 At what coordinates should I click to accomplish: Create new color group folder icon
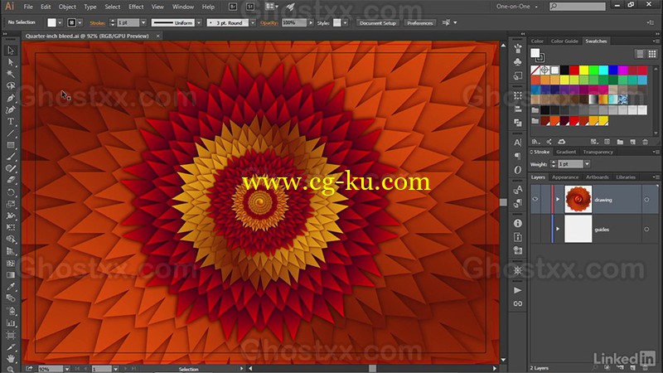pyautogui.click(x=620, y=142)
